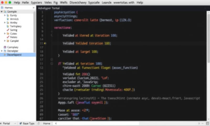Open the Fig menu
The height and width of the screenshot is (126, 210).
(x=56, y=3)
